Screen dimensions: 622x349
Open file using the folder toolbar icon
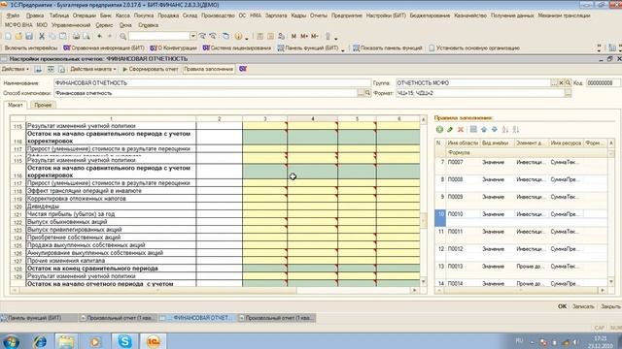coord(18,37)
